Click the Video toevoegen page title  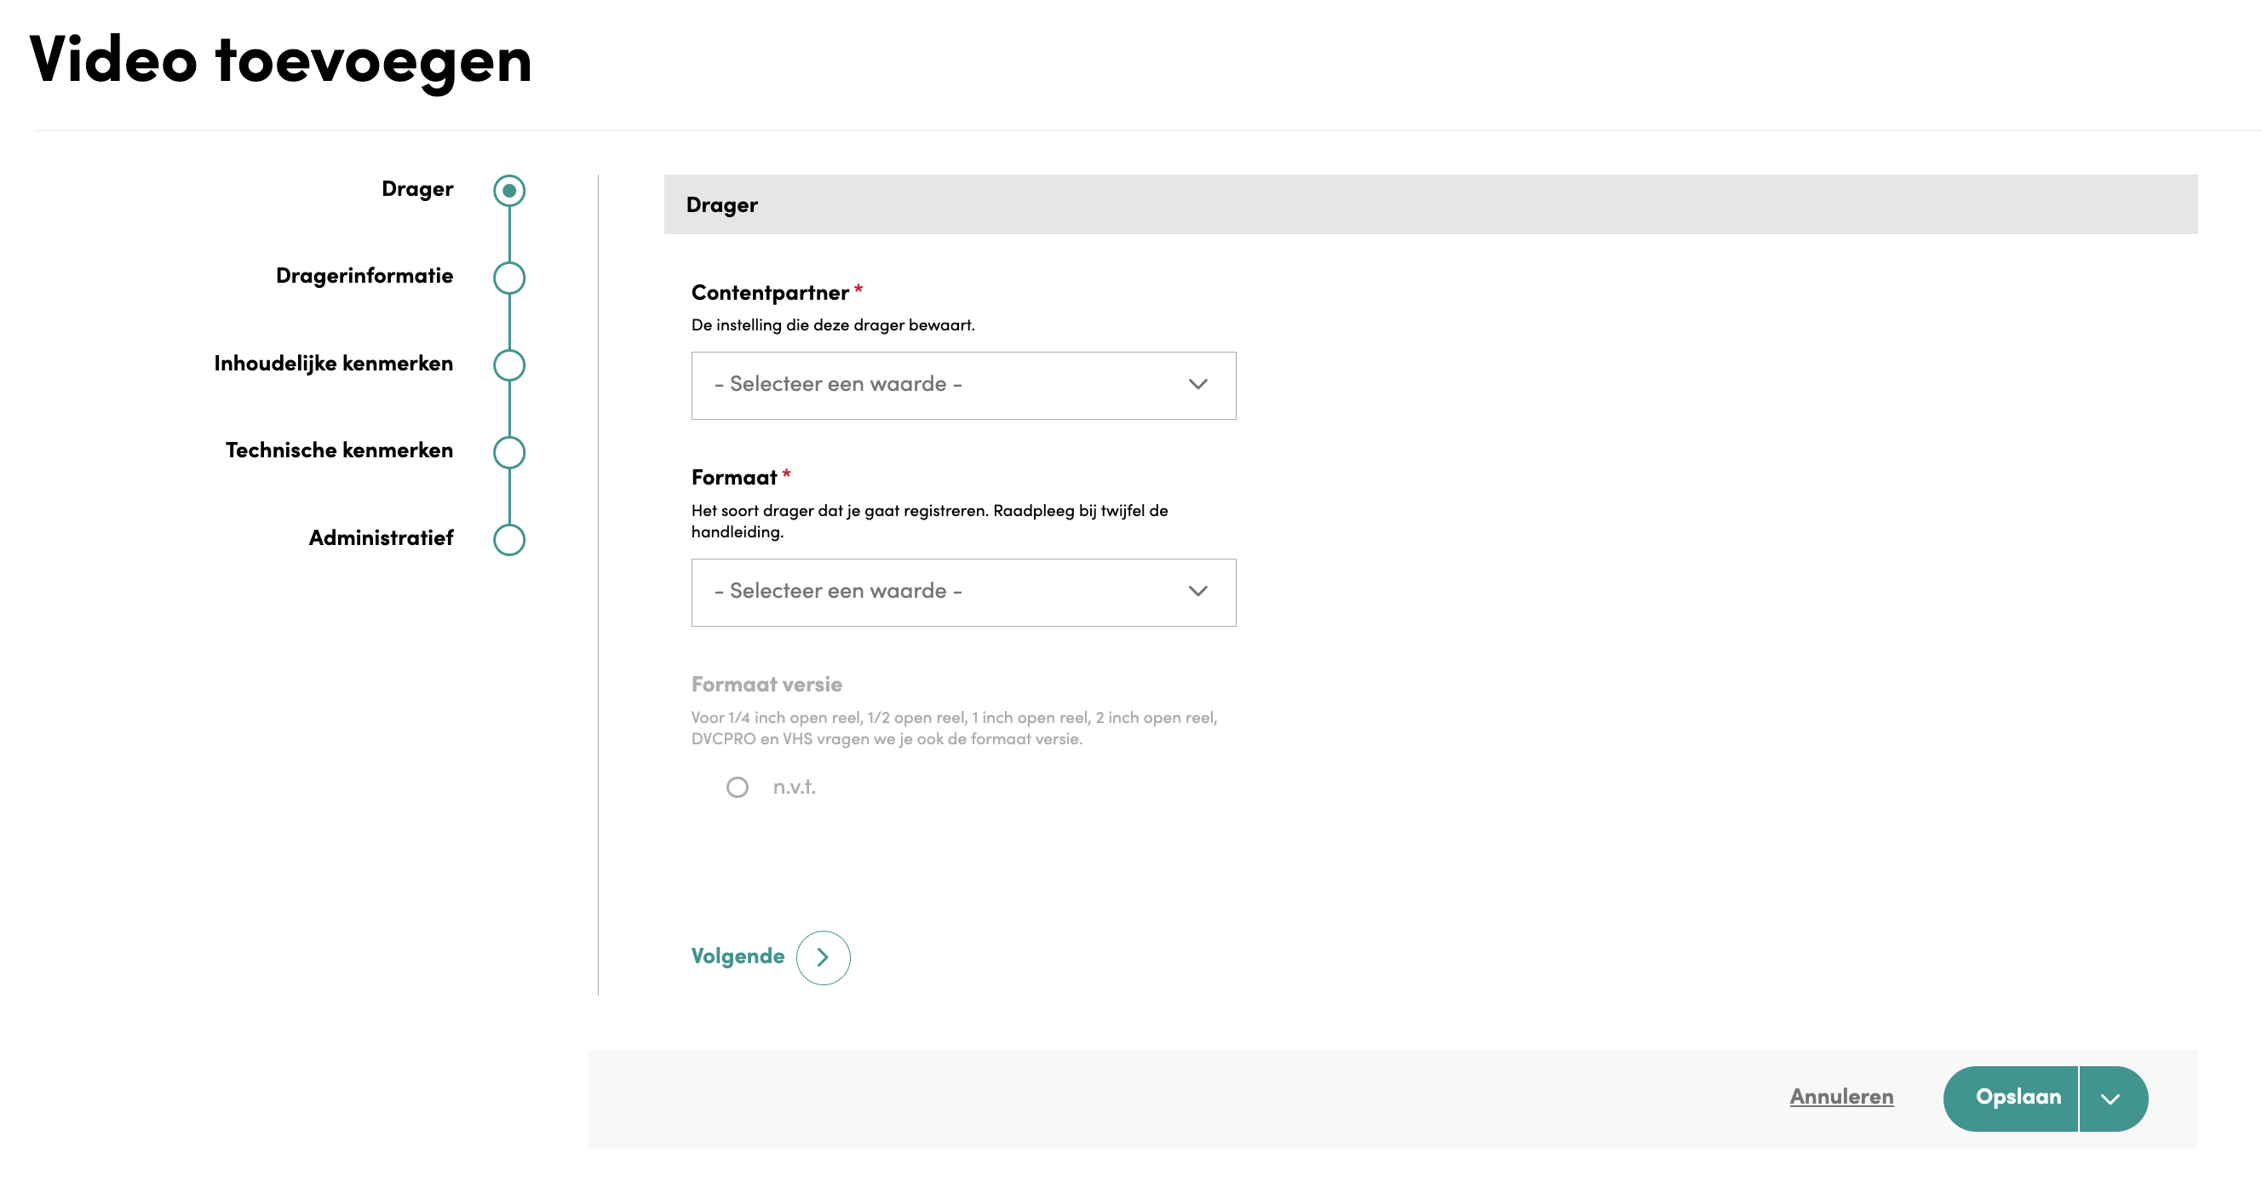[x=281, y=60]
